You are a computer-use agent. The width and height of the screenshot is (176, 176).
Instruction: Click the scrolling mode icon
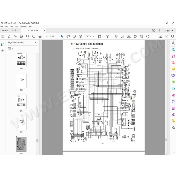(107, 36)
